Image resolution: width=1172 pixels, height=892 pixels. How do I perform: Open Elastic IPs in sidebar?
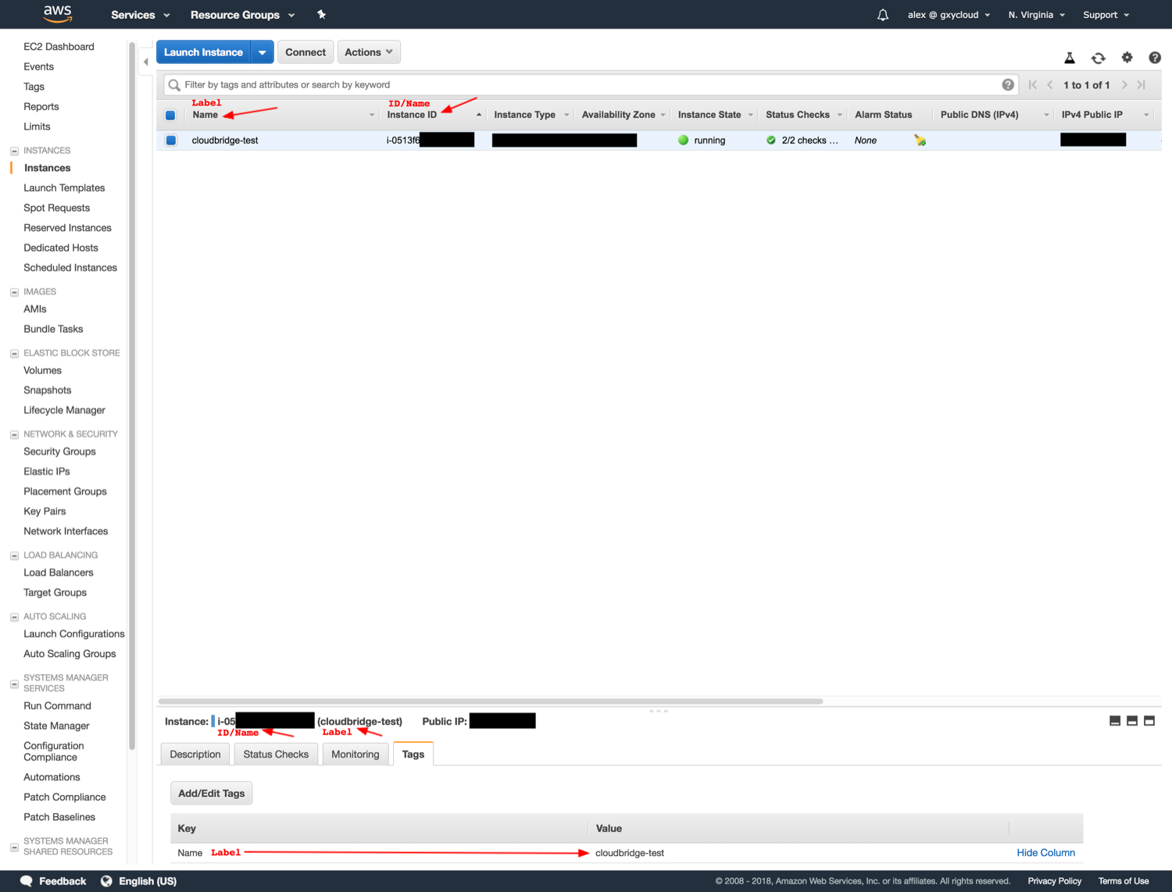click(x=47, y=471)
